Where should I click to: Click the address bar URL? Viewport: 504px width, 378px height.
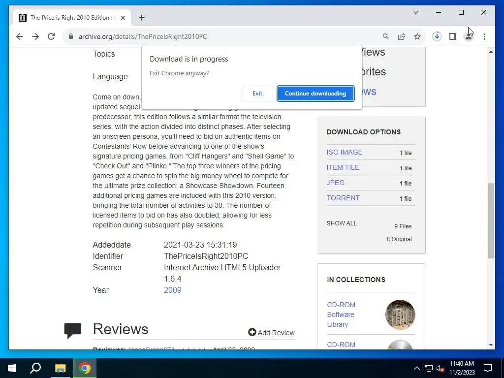pos(143,36)
